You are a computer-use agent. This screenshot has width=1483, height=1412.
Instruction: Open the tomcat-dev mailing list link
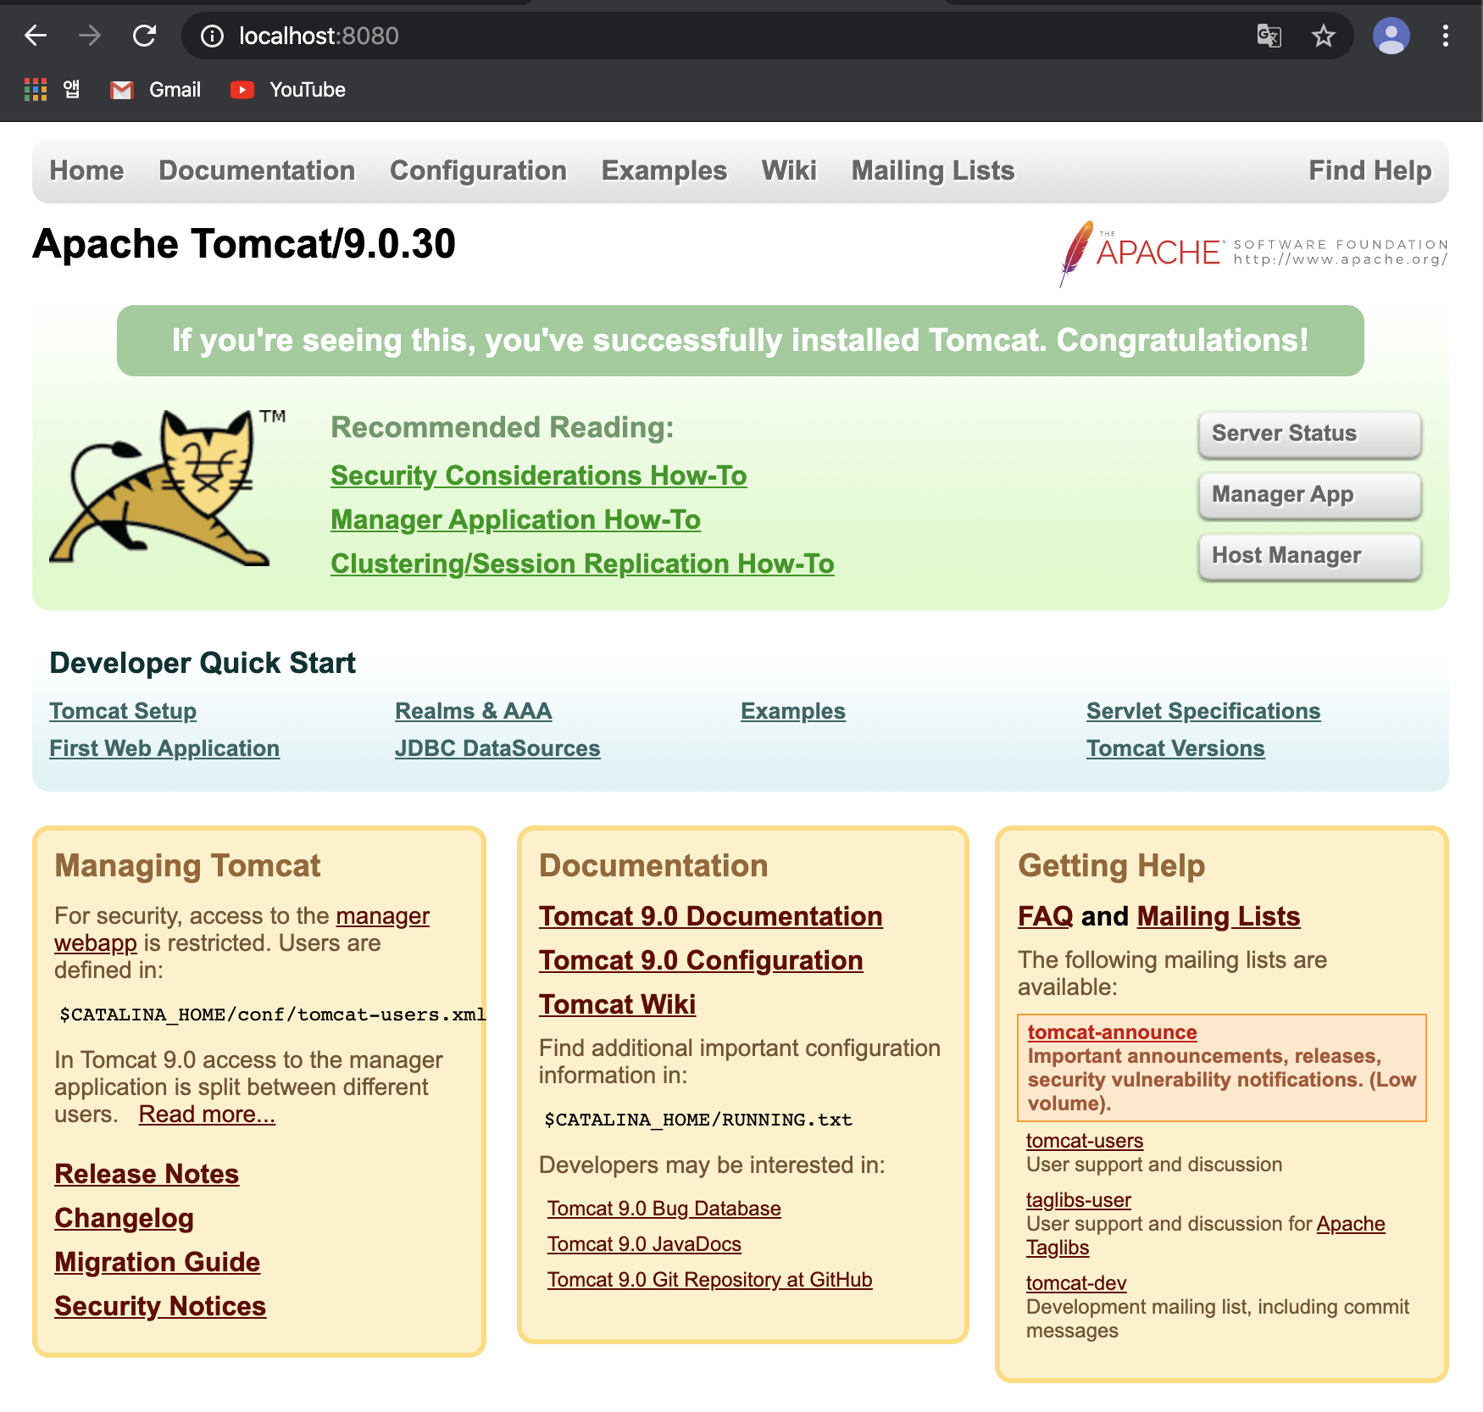tap(1075, 1283)
